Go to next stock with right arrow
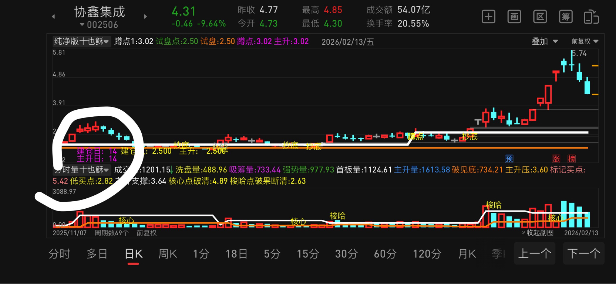This screenshot has height=284, width=616. (145, 17)
